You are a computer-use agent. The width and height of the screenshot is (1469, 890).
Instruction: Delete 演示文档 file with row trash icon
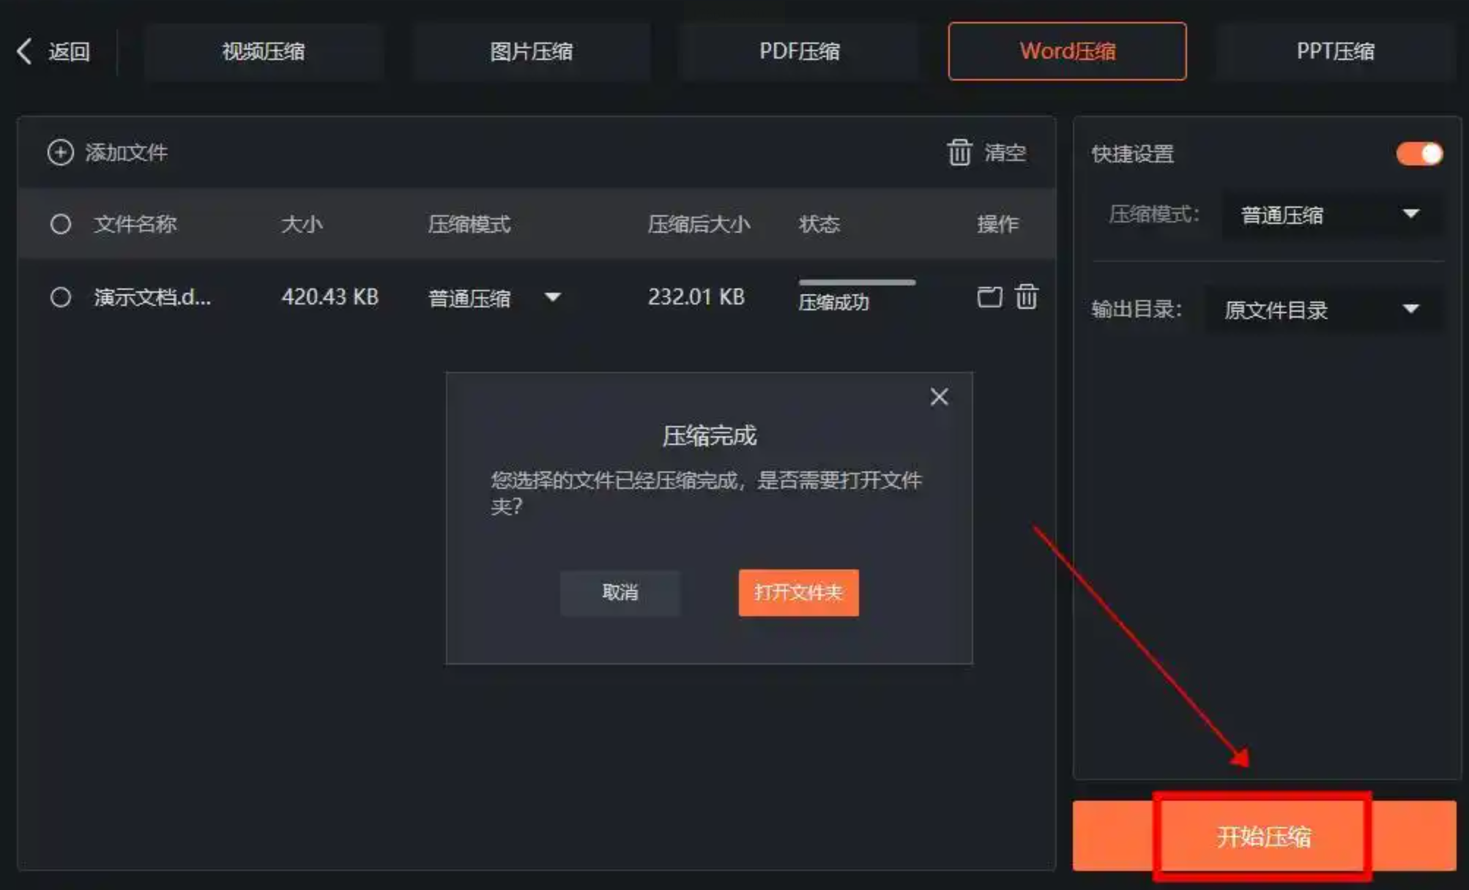point(1027,296)
